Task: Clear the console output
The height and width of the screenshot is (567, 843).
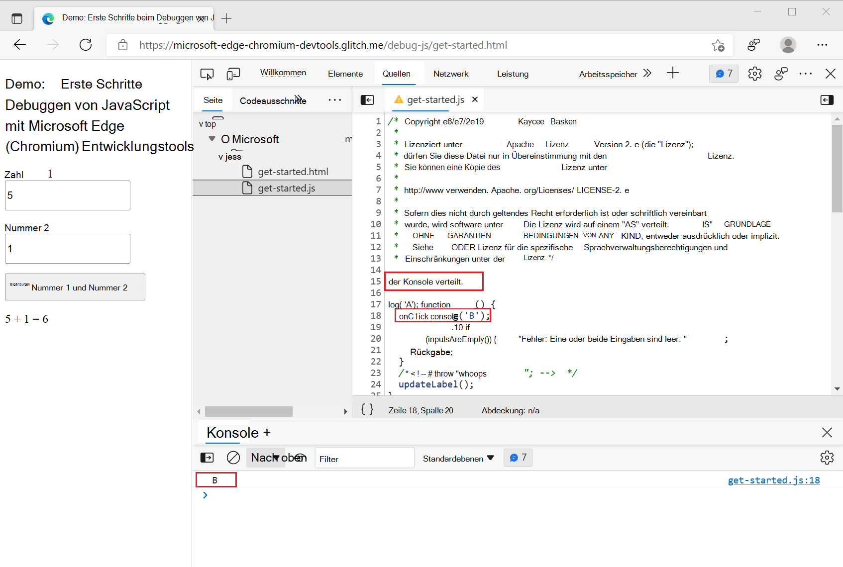Action: [x=233, y=458]
